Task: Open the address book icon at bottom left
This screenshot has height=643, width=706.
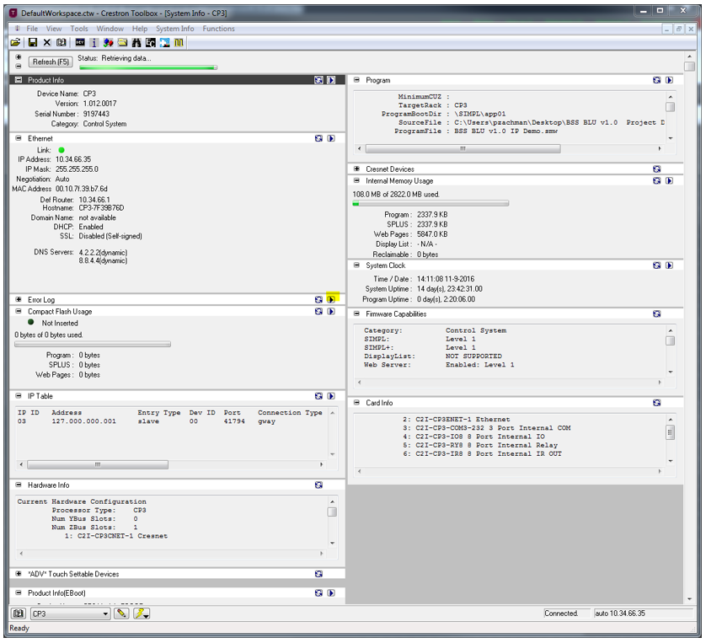Action: click(19, 614)
